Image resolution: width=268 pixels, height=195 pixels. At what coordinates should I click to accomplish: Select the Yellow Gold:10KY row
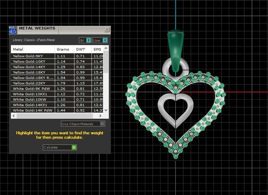57,61
